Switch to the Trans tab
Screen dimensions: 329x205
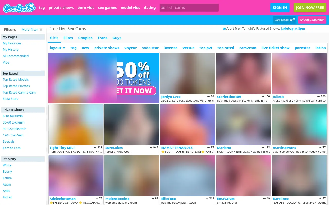point(102,38)
